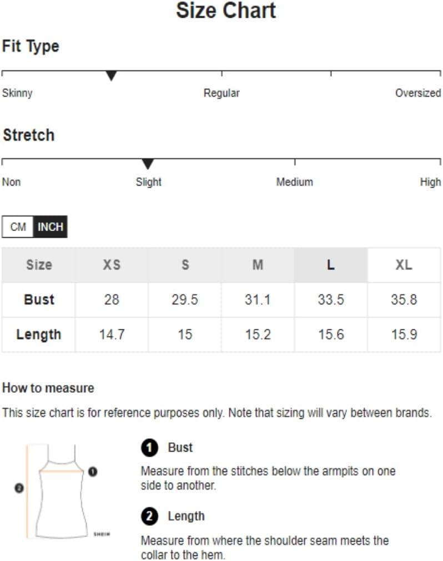Select the S size column header
Image resolution: width=443 pixels, height=561 pixels.
[185, 265]
